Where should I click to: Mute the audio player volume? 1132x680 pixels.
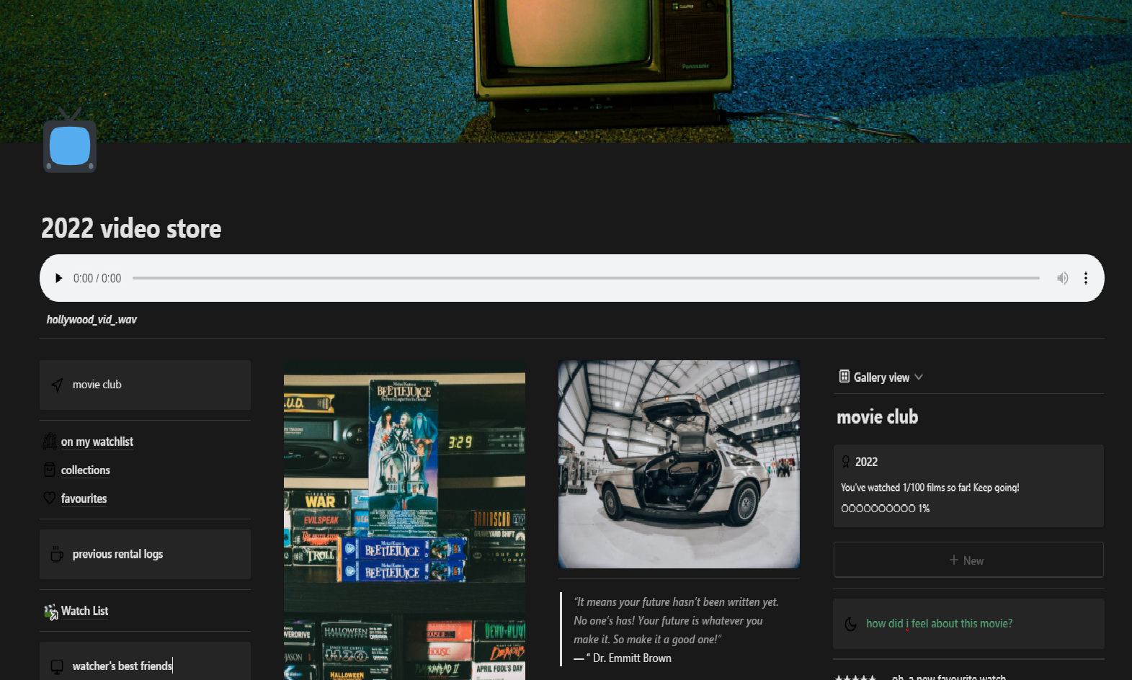tap(1062, 278)
